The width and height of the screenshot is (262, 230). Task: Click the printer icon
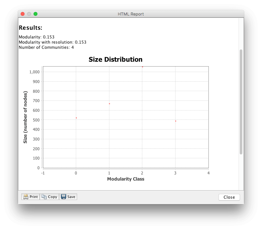point(25,197)
